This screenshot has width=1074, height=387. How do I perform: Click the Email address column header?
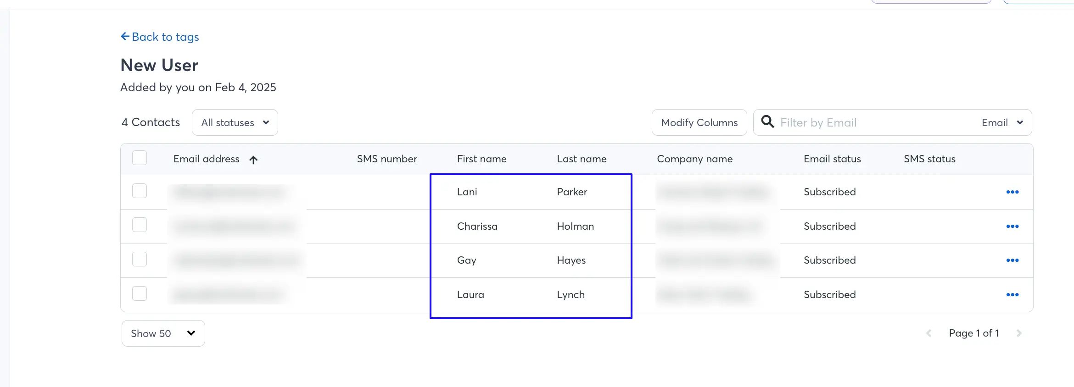[x=207, y=159]
